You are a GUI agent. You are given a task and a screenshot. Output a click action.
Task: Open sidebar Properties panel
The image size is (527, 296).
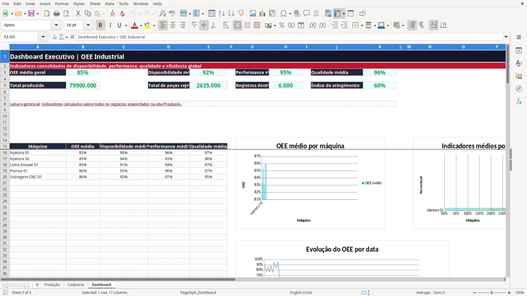click(x=519, y=51)
